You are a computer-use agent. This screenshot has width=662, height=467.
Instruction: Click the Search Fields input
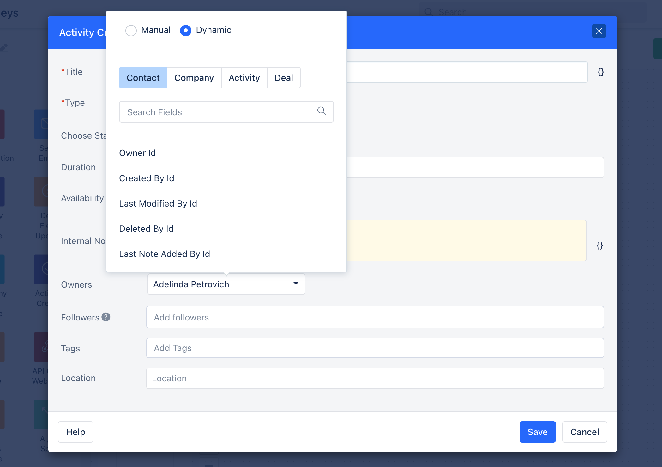pos(226,112)
